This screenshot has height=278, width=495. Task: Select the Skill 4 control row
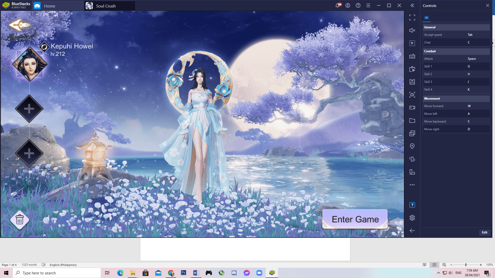click(456, 90)
